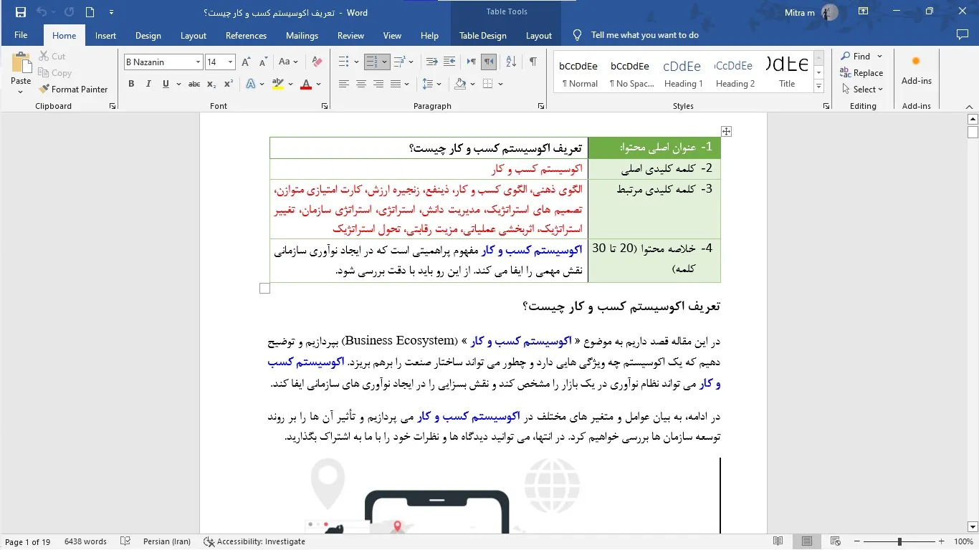This screenshot has height=550, width=979.
Task: Click the Clear All Formatting eraser icon
Action: [317, 62]
